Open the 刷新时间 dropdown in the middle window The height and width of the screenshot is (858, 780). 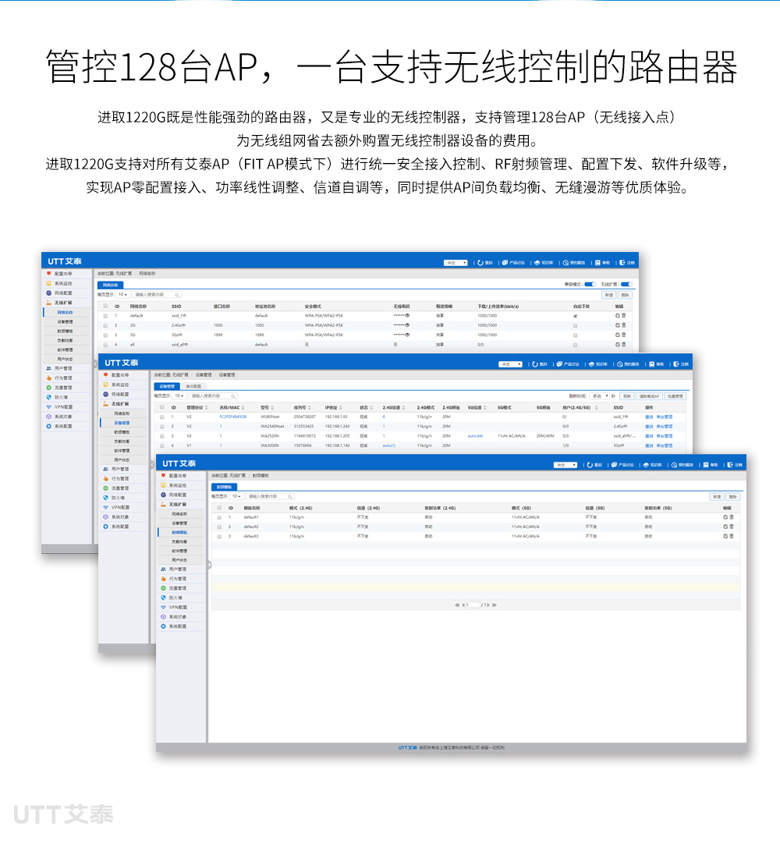[601, 396]
